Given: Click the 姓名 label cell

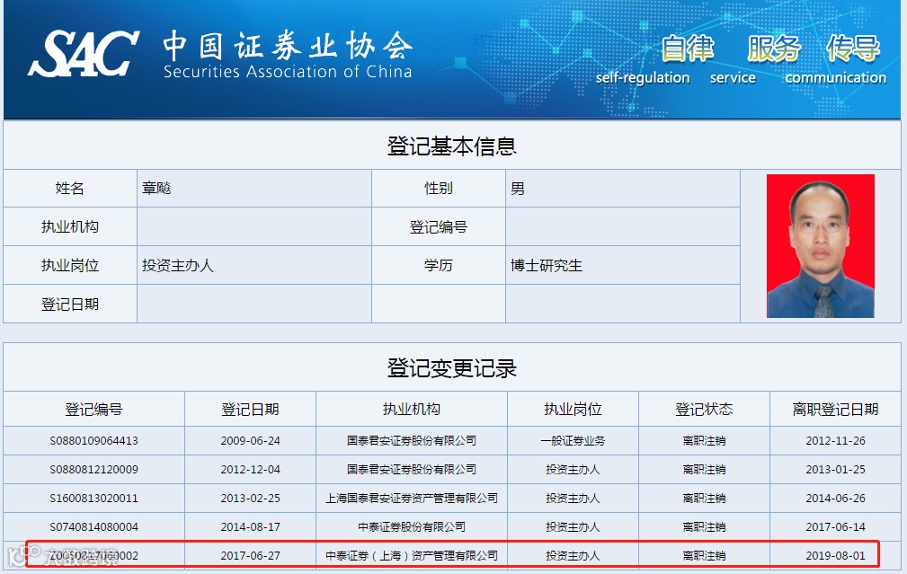Looking at the screenshot, I should [x=70, y=188].
